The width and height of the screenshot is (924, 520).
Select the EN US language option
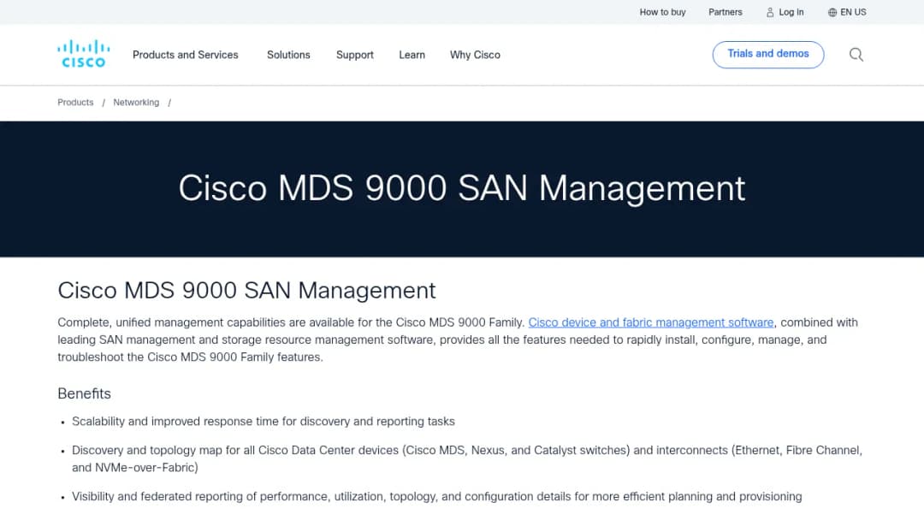(853, 12)
